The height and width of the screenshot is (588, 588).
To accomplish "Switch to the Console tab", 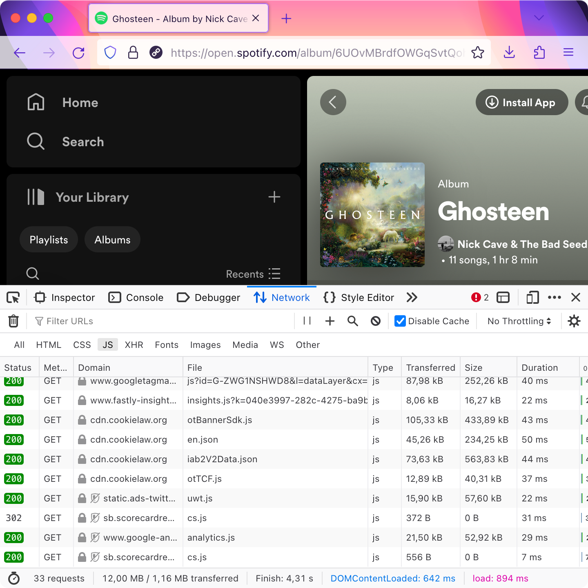I will point(136,298).
